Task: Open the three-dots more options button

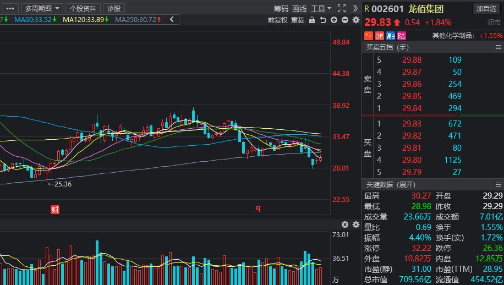Action: pyautogui.click(x=10, y=8)
